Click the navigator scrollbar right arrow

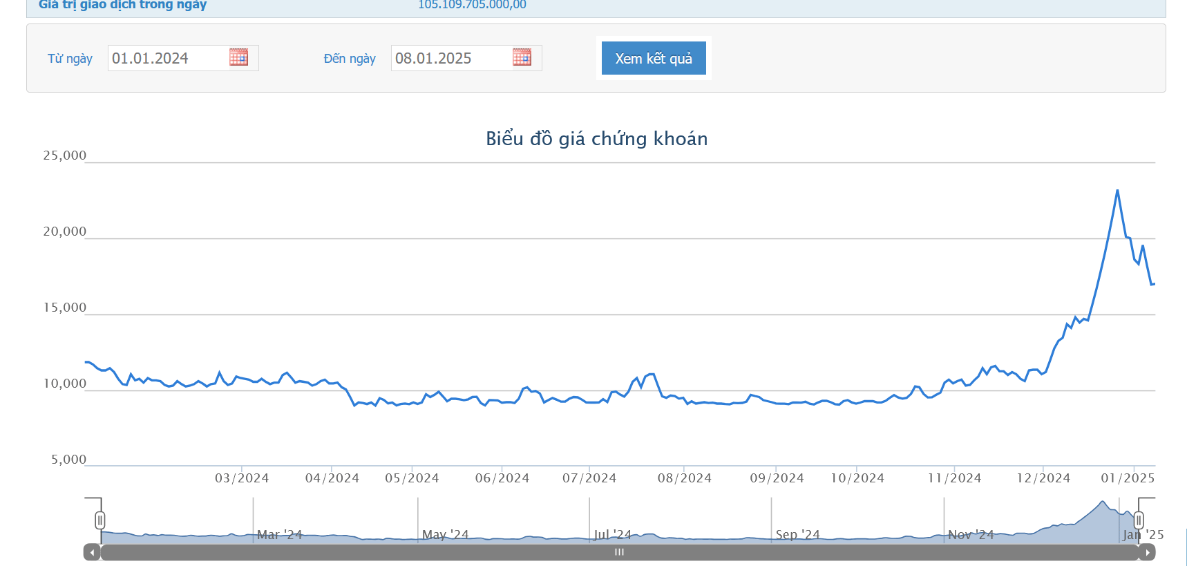pos(1147,552)
